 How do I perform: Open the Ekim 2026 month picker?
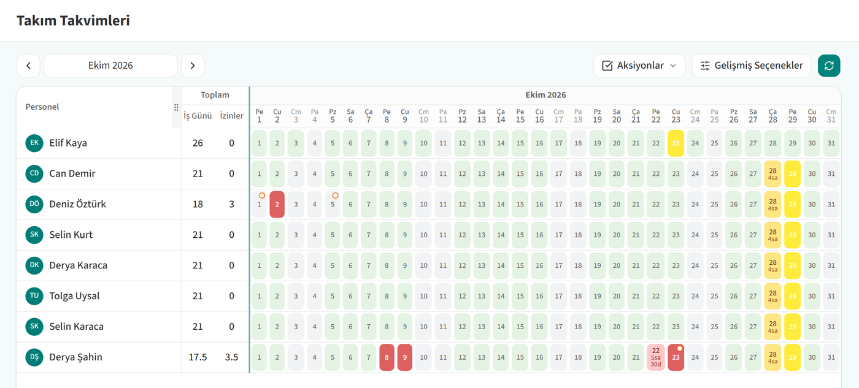click(x=110, y=66)
